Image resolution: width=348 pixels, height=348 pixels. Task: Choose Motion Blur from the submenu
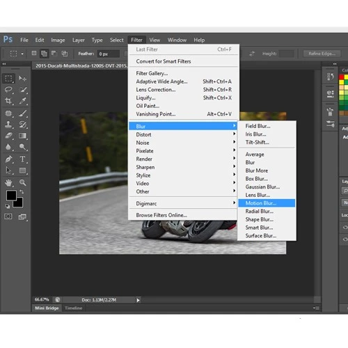pyautogui.click(x=267, y=203)
